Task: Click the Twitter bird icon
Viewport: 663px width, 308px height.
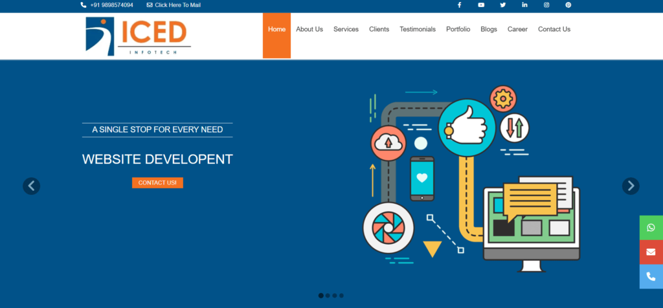Action: tap(503, 5)
